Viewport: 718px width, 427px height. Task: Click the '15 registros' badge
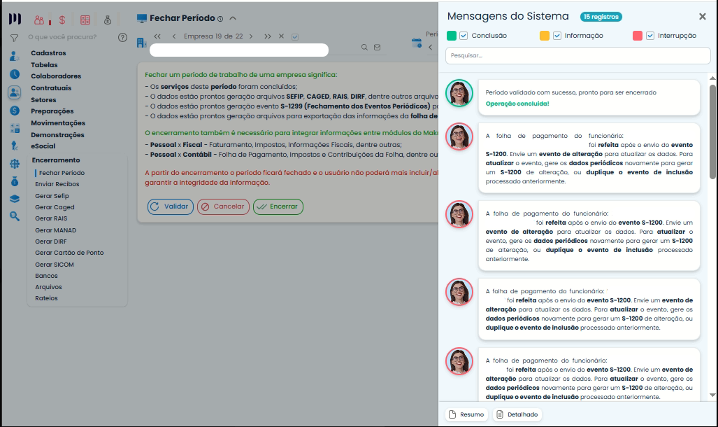point(601,17)
